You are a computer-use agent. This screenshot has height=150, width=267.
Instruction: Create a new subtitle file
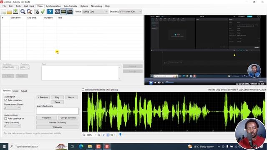(x=3, y=12)
